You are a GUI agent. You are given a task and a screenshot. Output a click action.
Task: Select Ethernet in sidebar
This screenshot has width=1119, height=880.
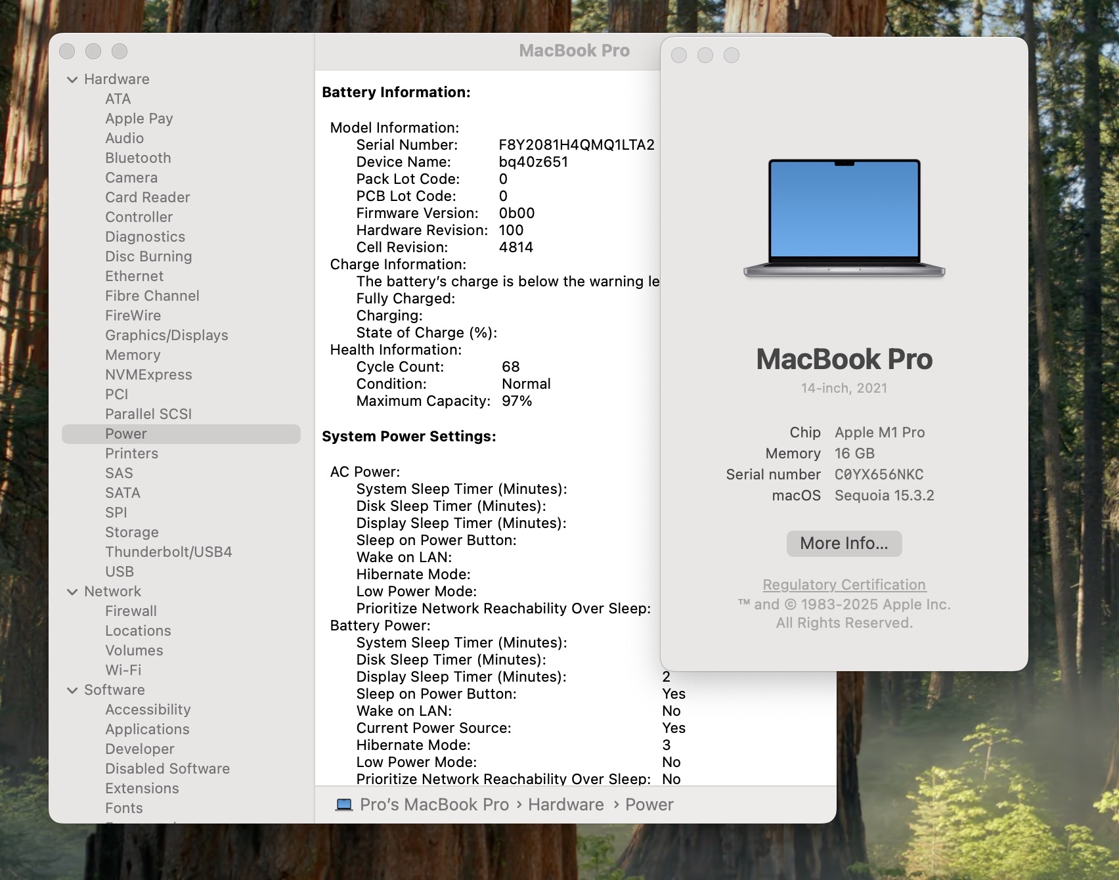(135, 276)
